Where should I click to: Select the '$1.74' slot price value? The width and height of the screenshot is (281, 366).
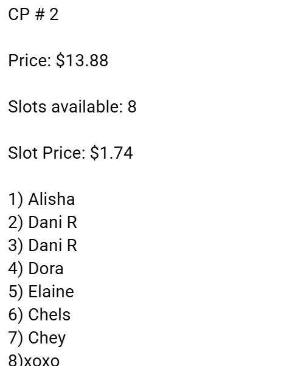(112, 153)
